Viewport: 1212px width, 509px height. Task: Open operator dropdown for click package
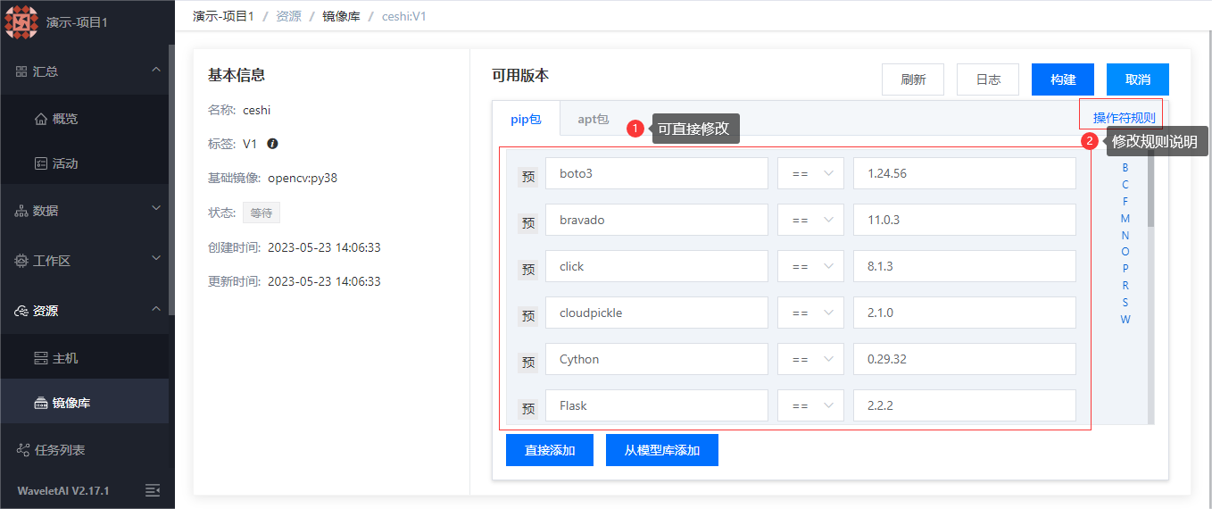(810, 266)
